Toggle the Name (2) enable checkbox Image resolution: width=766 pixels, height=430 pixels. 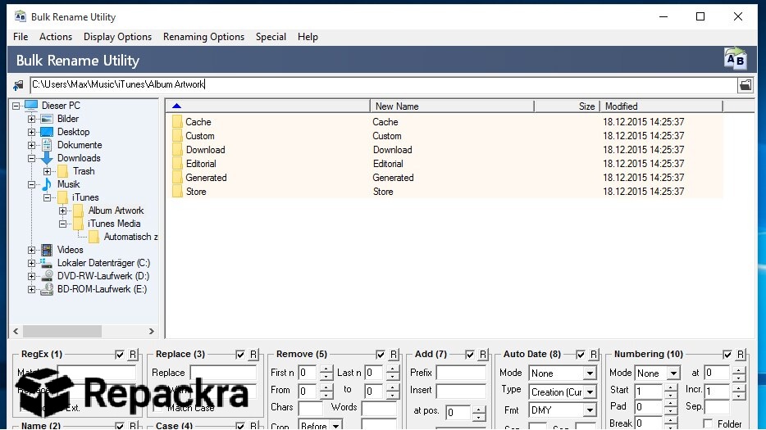(x=120, y=426)
